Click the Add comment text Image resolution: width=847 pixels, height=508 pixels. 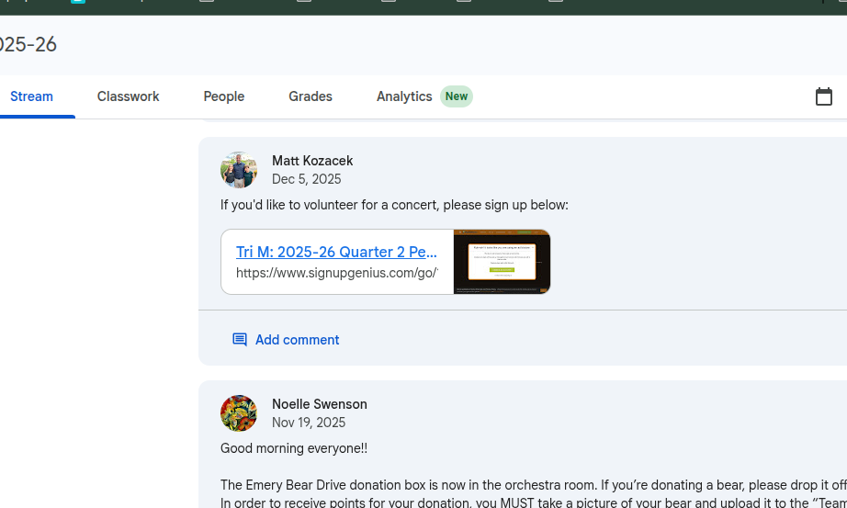(x=297, y=340)
